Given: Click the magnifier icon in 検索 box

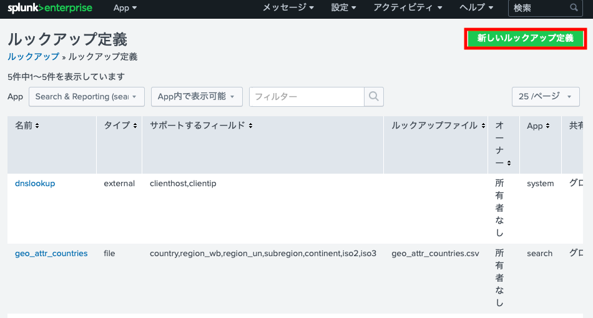Looking at the screenshot, I should 574,7.
